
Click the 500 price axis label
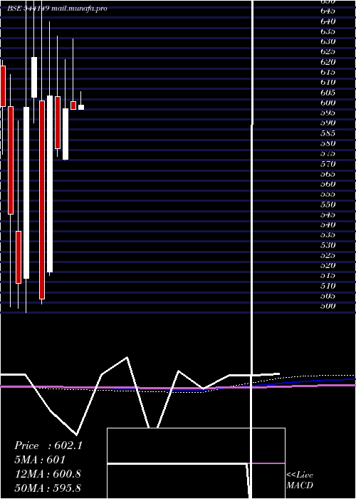pos(328,306)
